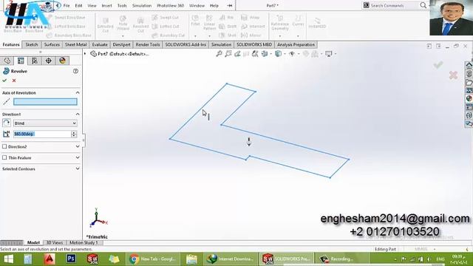The width and height of the screenshot is (473, 266).
Task: Open Internet Download Manager taskbar button
Action: point(231,259)
